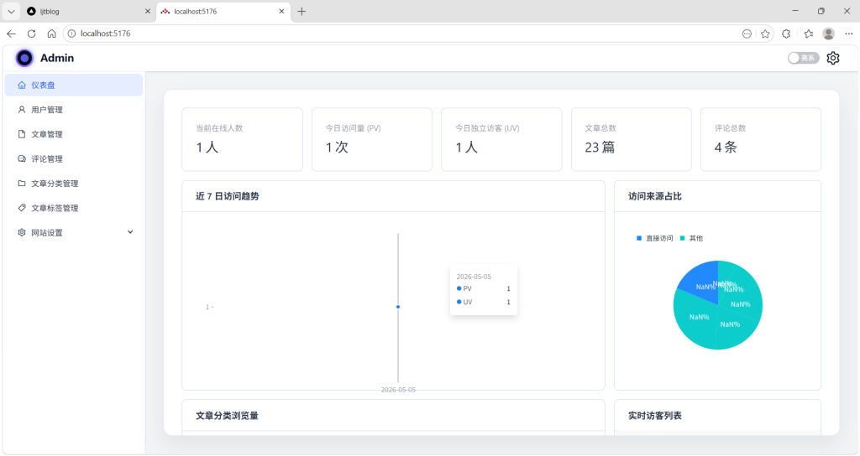Expand 网站设置 submenu chevron
The height and width of the screenshot is (456, 860).
tap(130, 232)
